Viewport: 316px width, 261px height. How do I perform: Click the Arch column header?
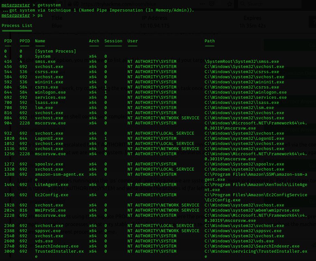[94, 41]
